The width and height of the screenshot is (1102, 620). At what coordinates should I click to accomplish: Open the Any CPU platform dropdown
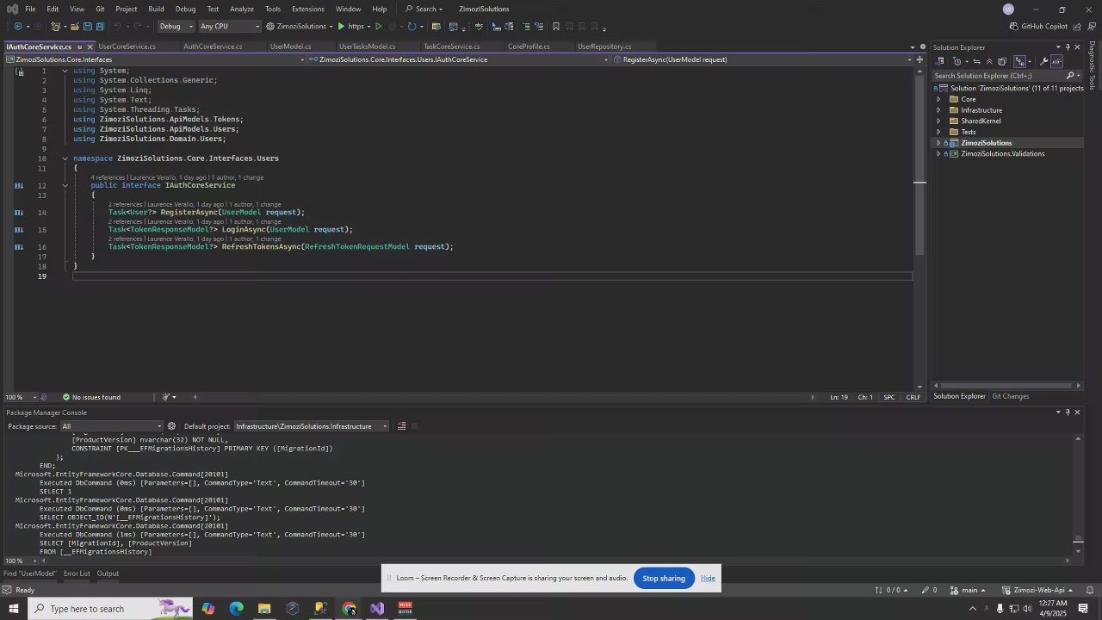pos(229,27)
